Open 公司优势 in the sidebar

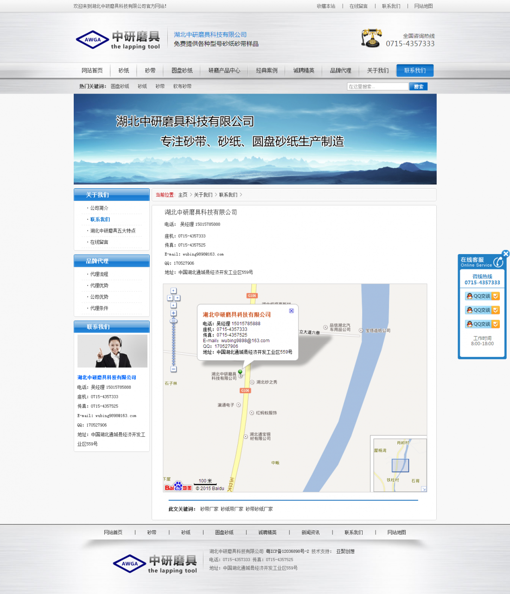(x=99, y=297)
